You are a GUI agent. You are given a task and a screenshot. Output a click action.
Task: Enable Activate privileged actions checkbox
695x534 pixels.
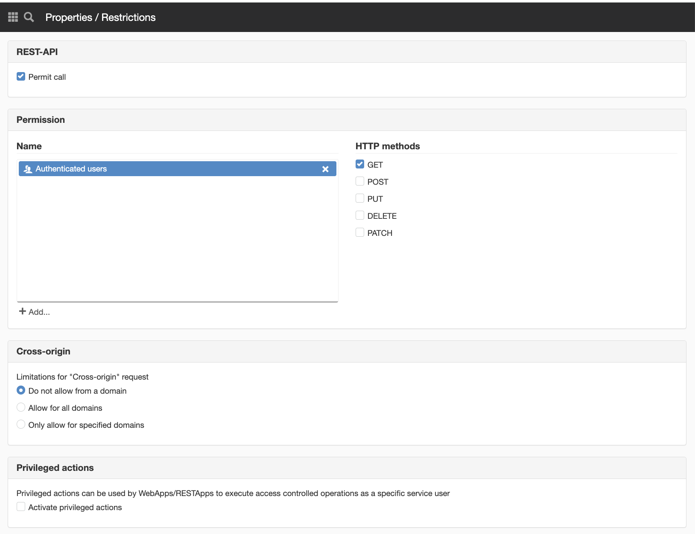coord(21,507)
